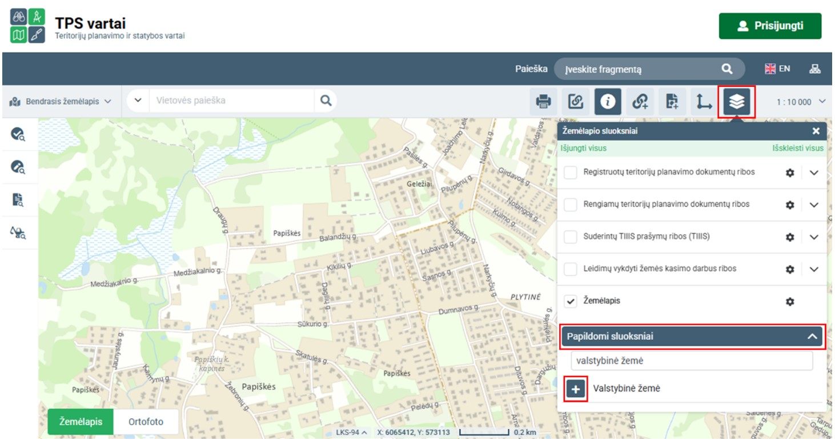The width and height of the screenshot is (835, 444).
Task: Click the sitemap icon in top bar
Action: pos(814,69)
